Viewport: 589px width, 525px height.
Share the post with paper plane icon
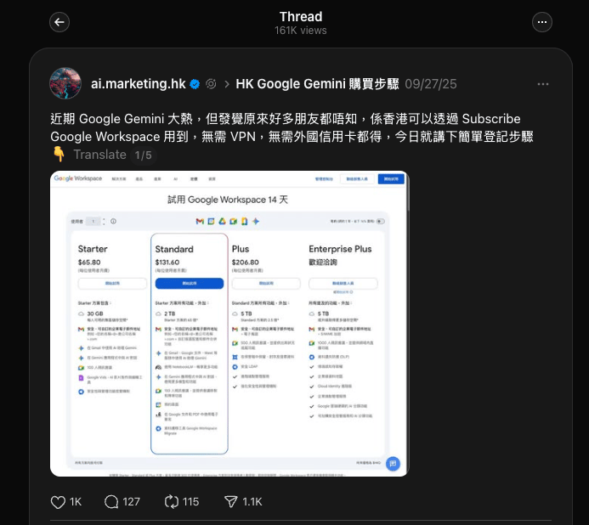tap(230, 502)
